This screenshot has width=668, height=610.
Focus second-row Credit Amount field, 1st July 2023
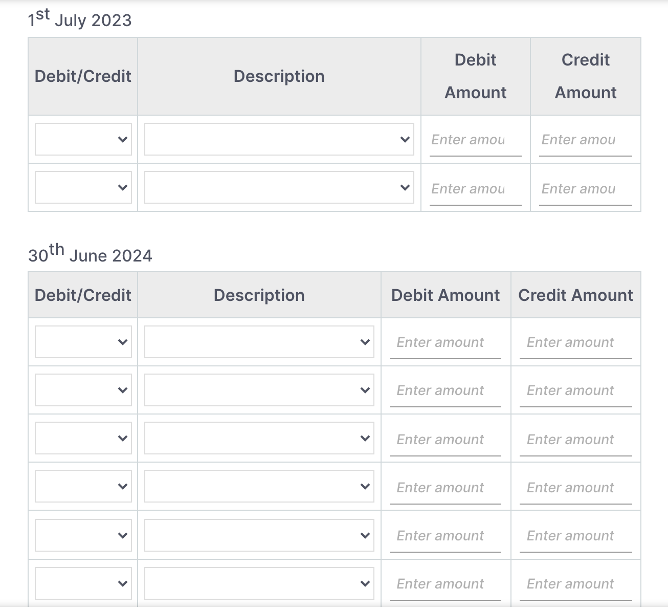pyautogui.click(x=586, y=189)
